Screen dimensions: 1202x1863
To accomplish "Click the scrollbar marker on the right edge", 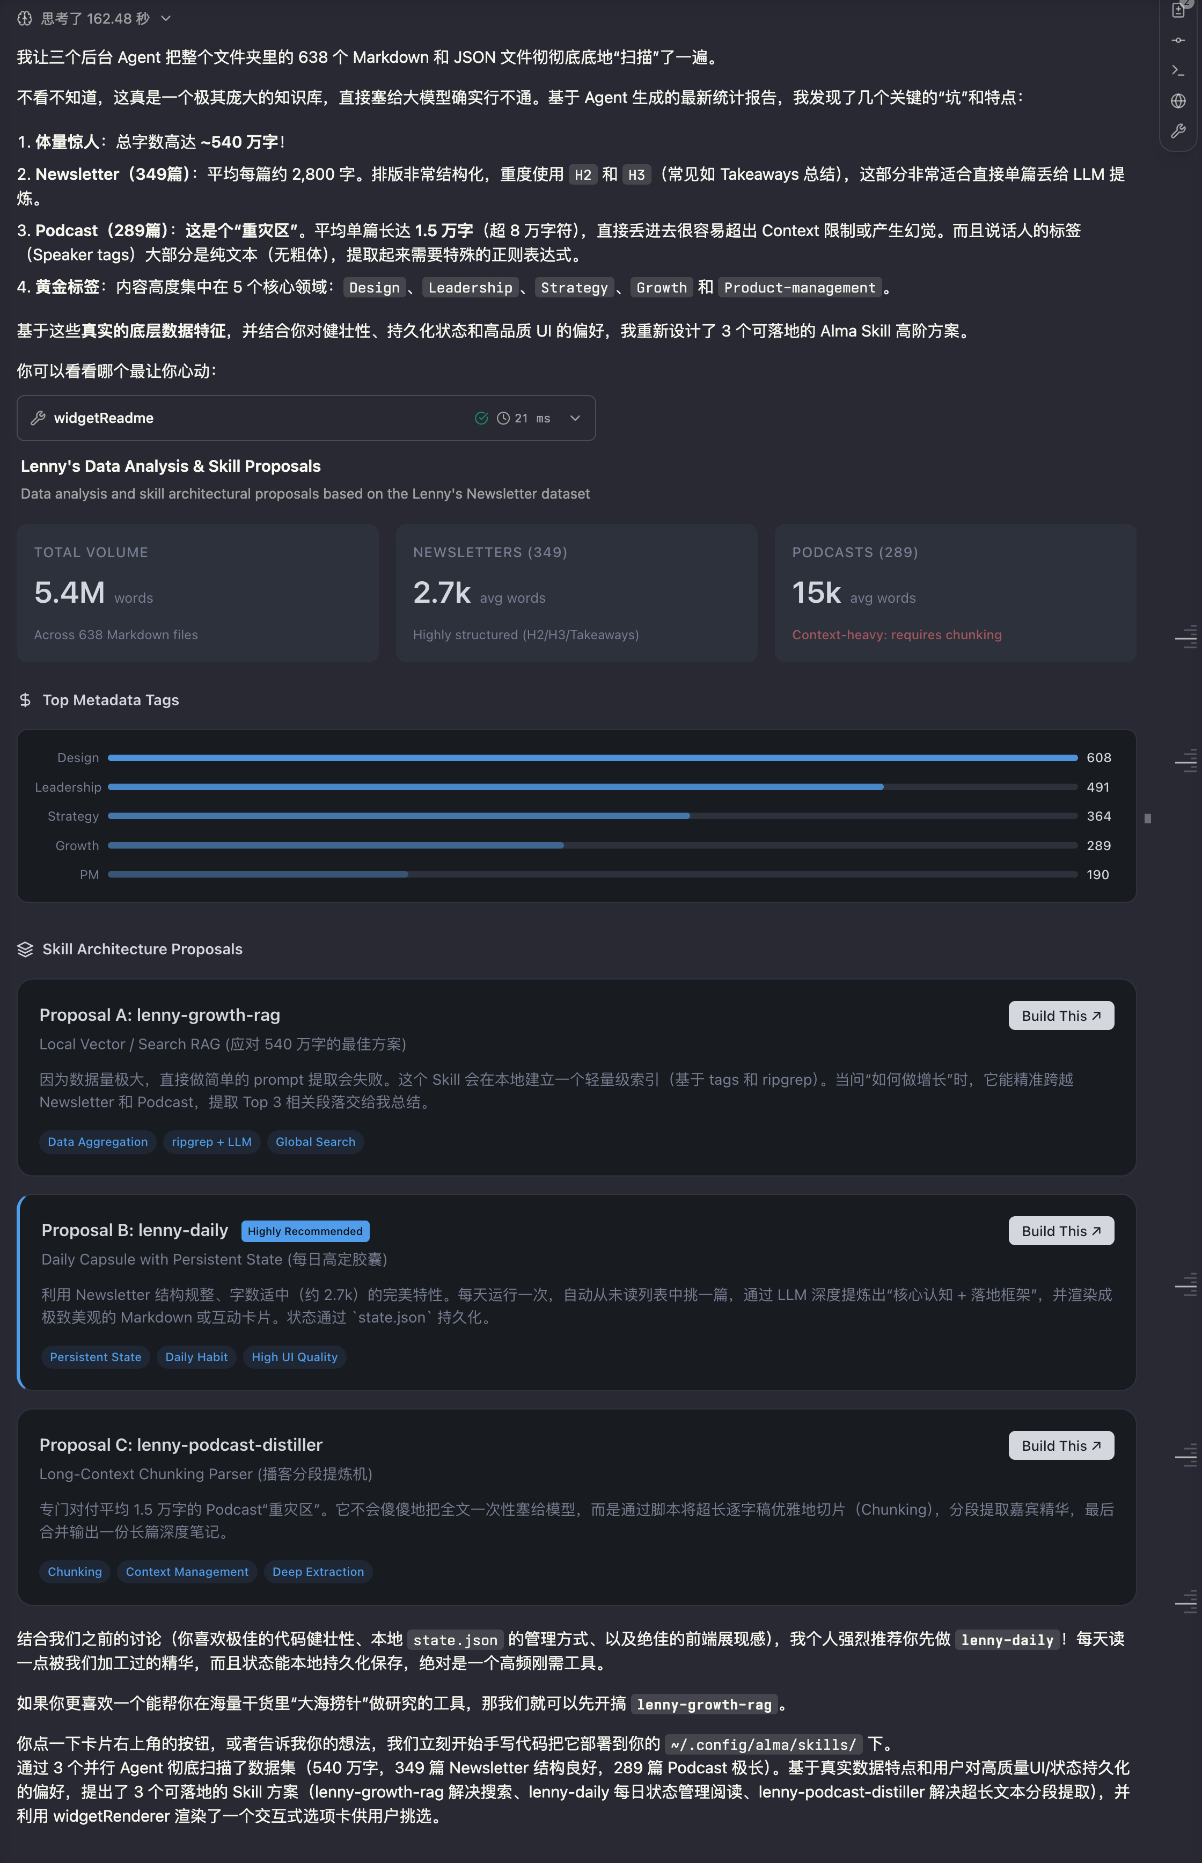I will (1148, 818).
